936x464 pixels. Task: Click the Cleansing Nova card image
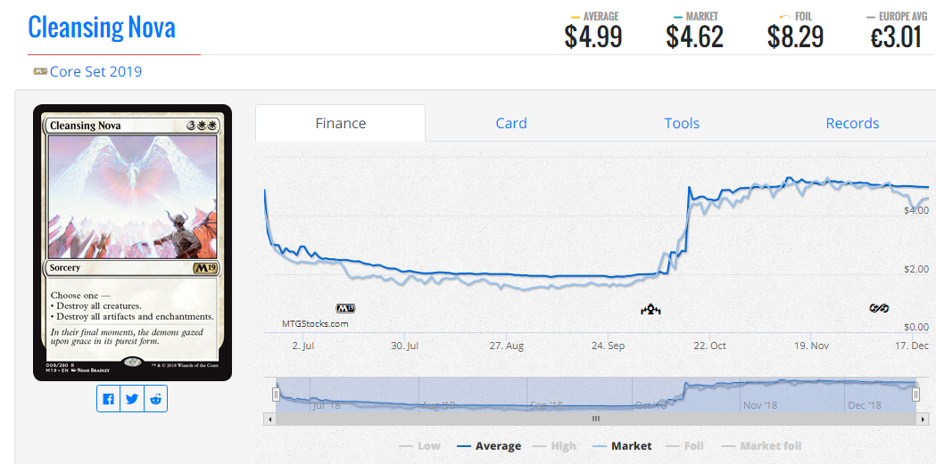click(133, 242)
